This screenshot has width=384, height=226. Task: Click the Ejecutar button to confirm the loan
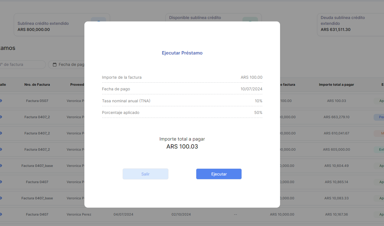(x=219, y=174)
